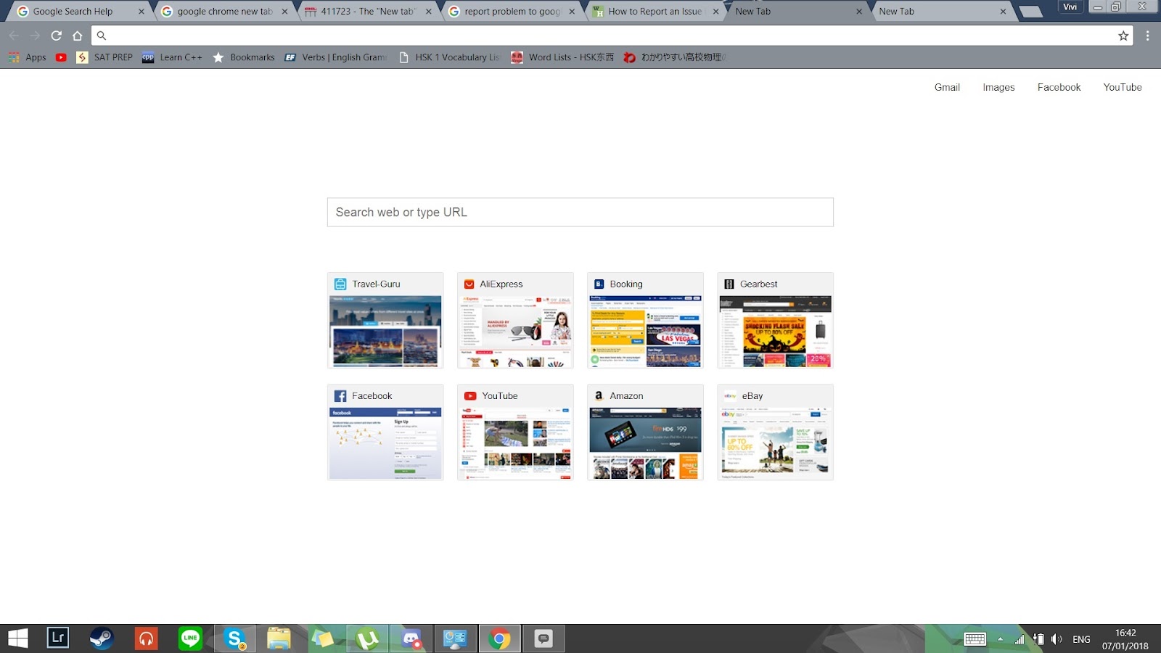Open File Explorer from the taskbar
The image size is (1161, 653).
tap(279, 638)
